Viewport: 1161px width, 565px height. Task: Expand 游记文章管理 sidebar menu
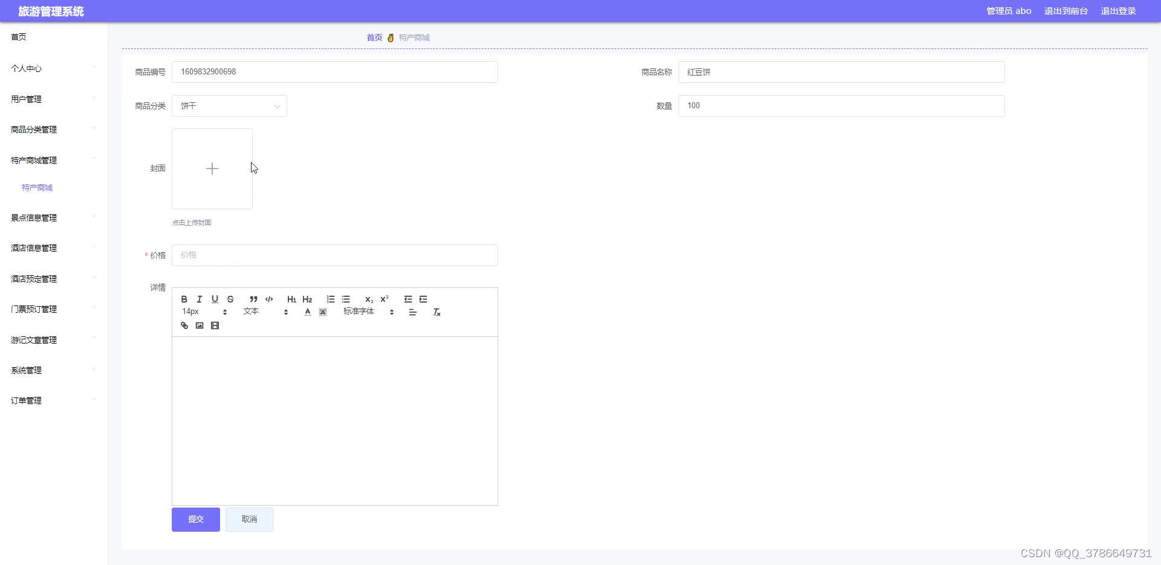(x=53, y=340)
